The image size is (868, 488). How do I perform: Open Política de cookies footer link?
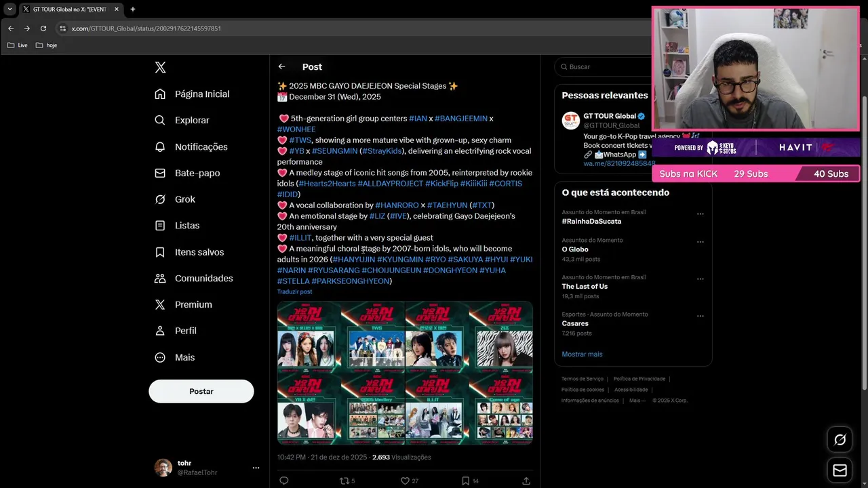coord(583,390)
